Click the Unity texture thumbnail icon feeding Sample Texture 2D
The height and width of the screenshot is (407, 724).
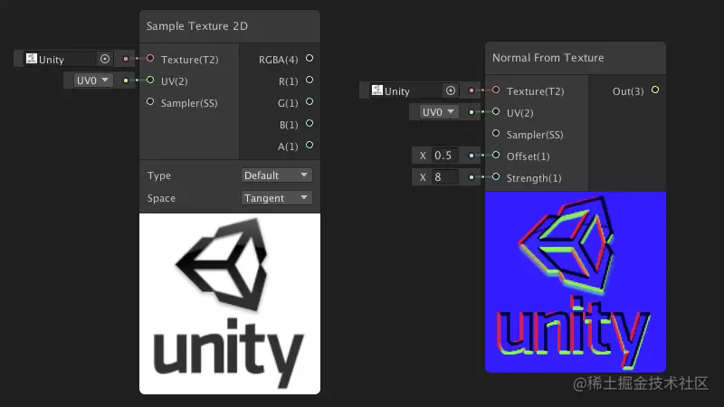click(x=32, y=59)
